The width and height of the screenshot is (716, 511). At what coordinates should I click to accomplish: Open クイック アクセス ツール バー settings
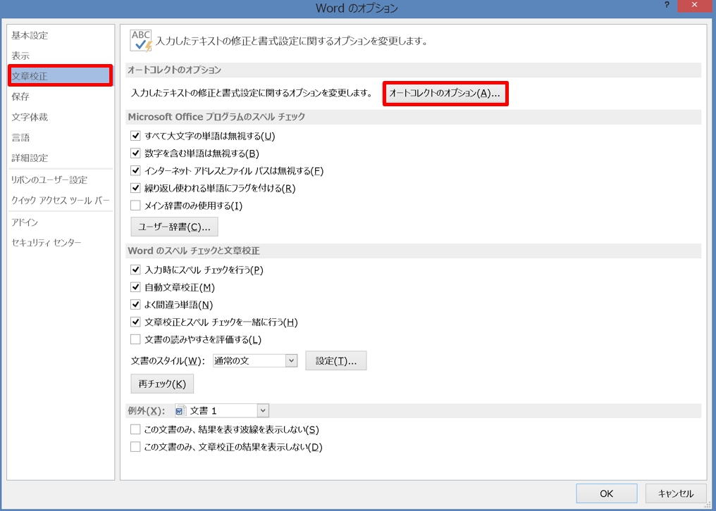point(61,201)
